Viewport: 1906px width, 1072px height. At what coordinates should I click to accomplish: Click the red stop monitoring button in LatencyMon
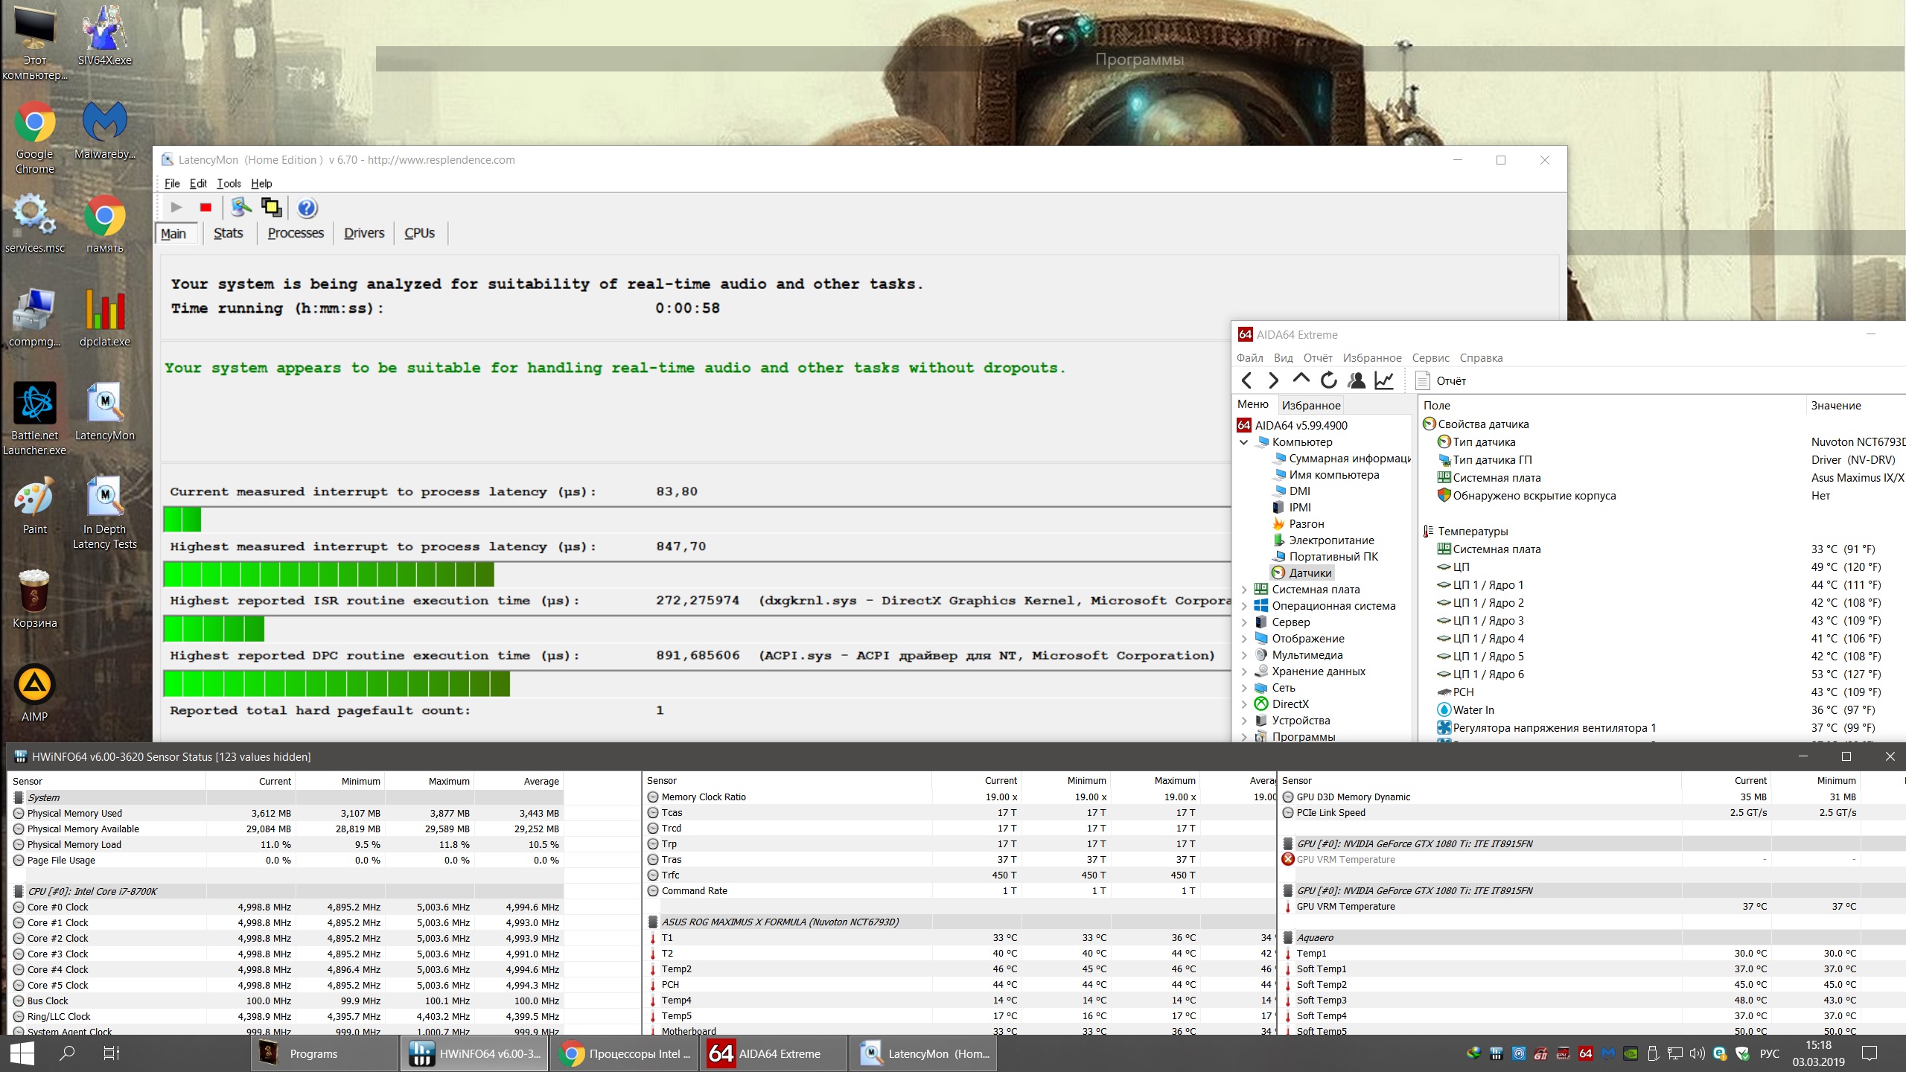click(206, 208)
